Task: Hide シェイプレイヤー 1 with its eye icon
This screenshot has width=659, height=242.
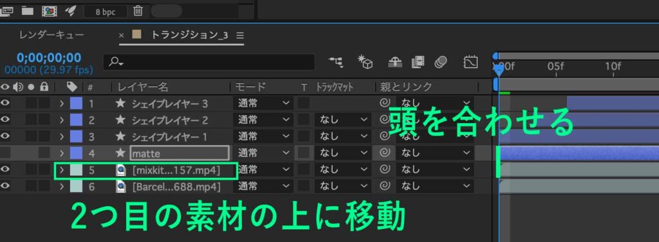Action: (x=5, y=136)
